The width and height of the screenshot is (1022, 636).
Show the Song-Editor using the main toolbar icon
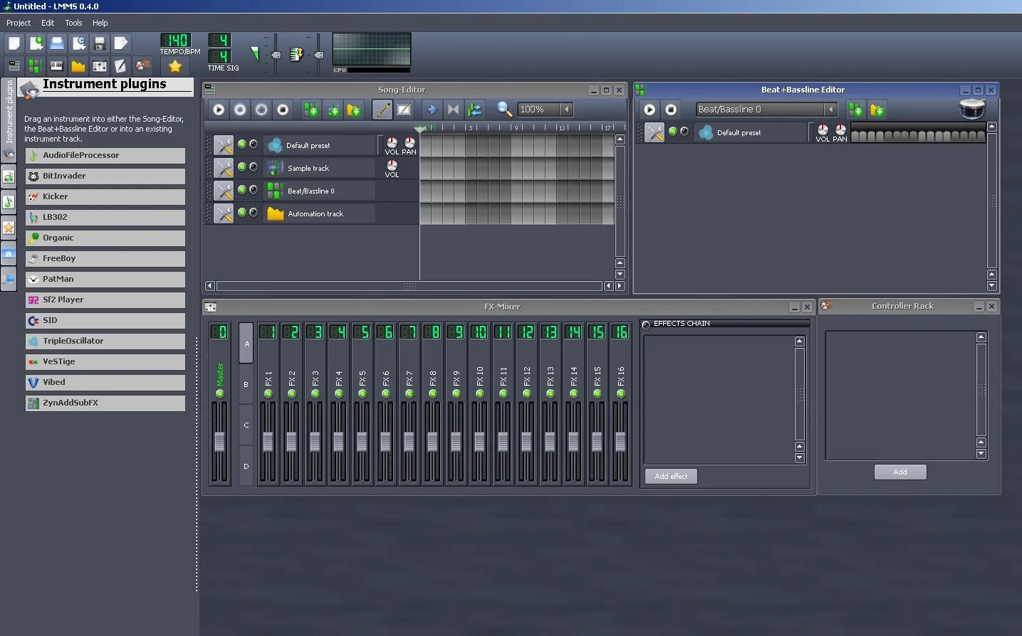[x=14, y=65]
